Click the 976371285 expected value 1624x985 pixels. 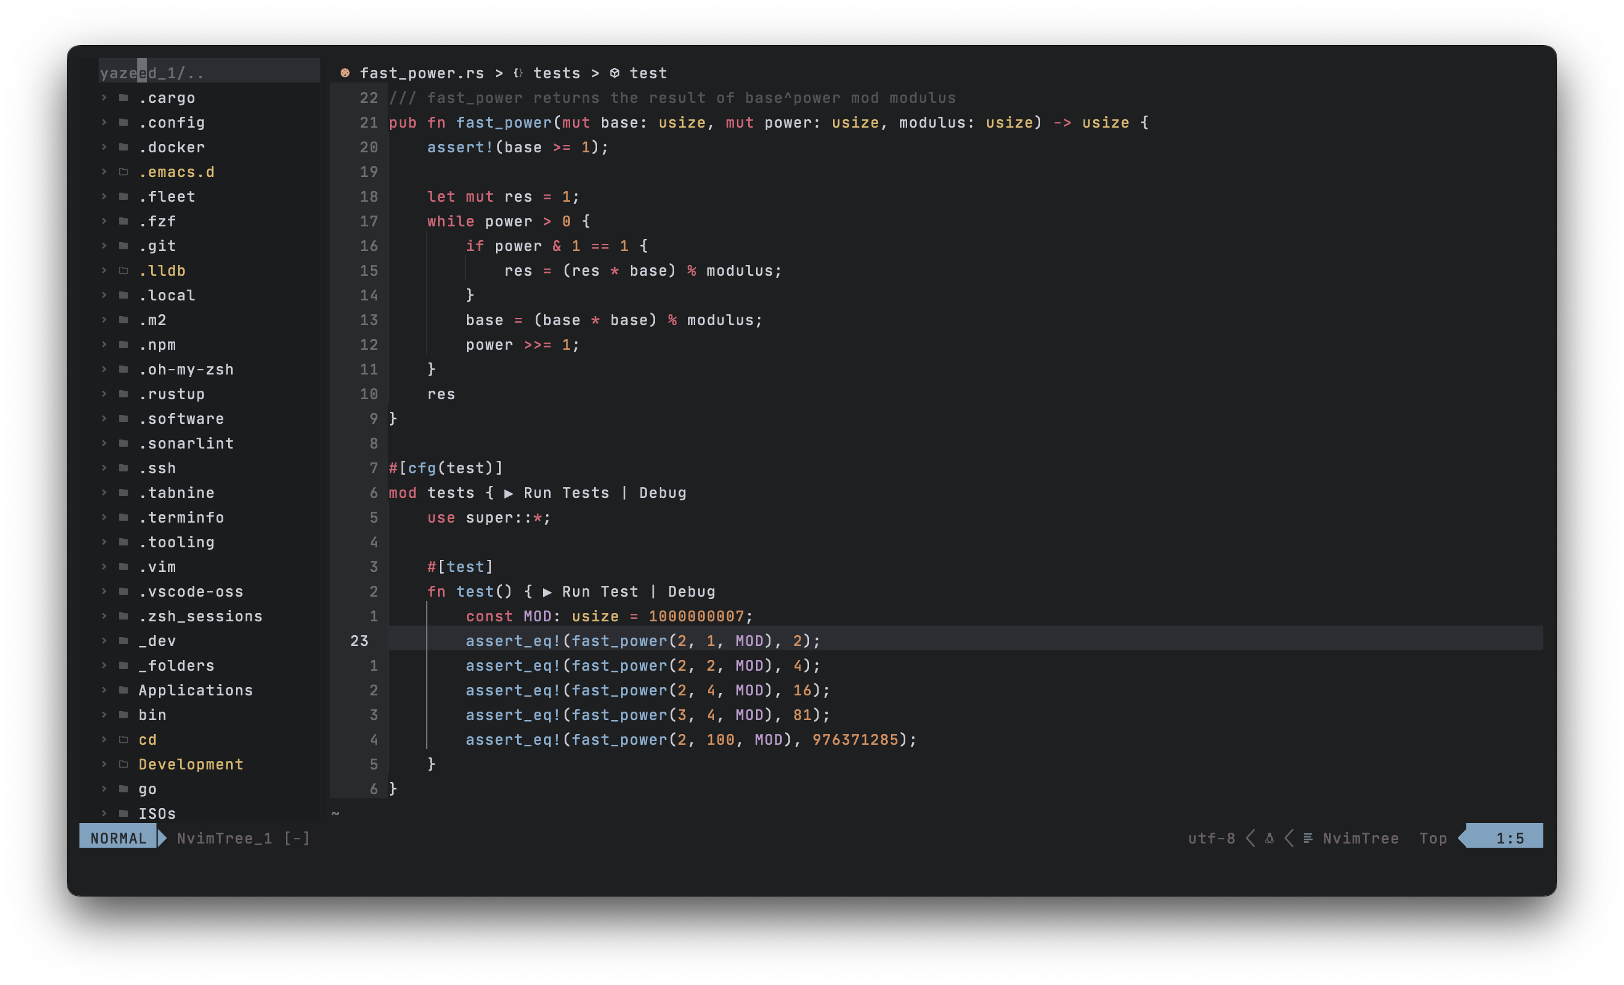point(855,740)
